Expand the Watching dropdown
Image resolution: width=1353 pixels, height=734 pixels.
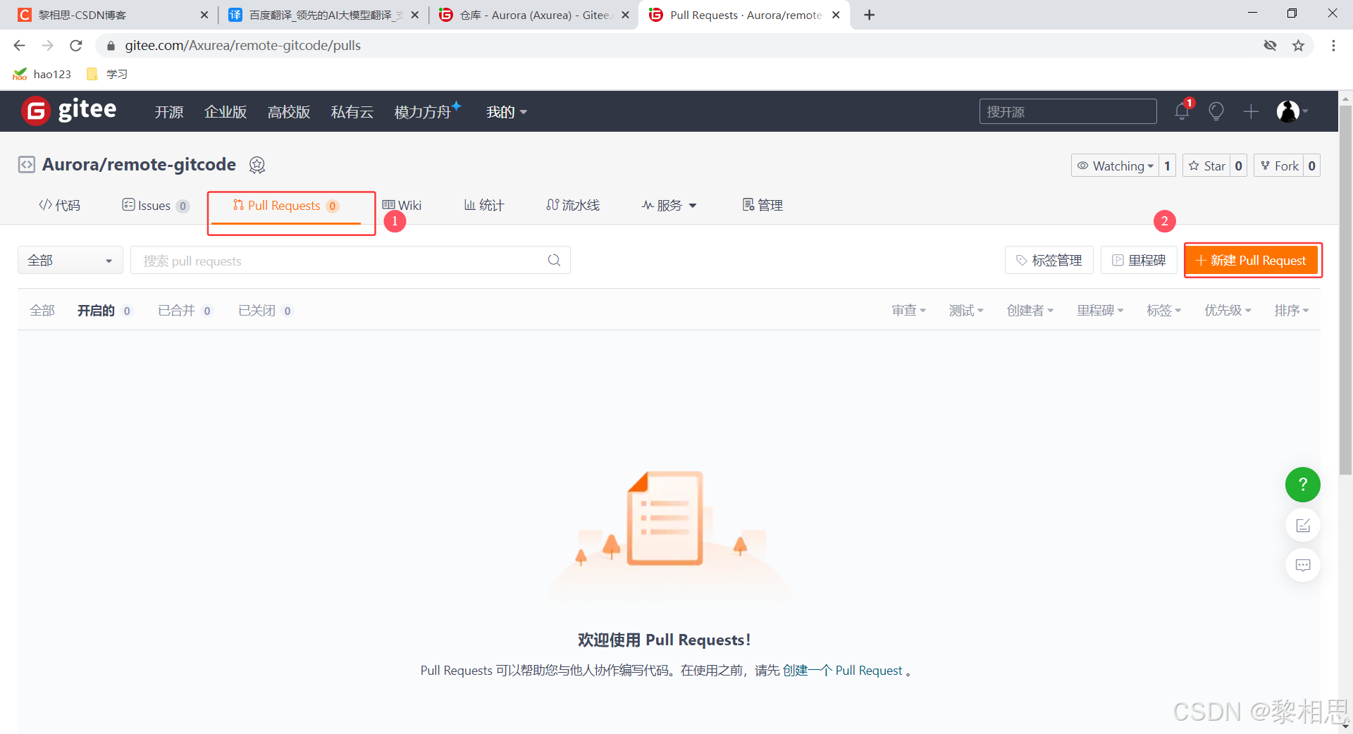[1115, 166]
